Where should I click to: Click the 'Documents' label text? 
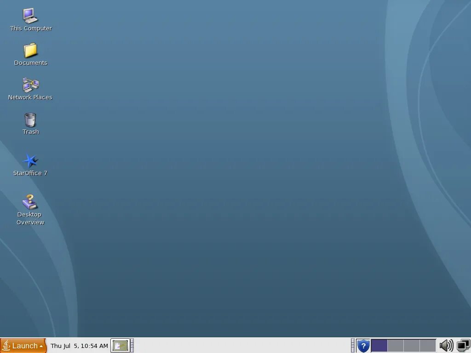tap(31, 63)
